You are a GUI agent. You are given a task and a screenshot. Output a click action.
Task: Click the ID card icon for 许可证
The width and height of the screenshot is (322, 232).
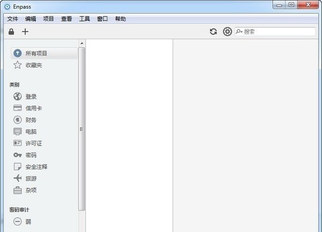coord(18,143)
